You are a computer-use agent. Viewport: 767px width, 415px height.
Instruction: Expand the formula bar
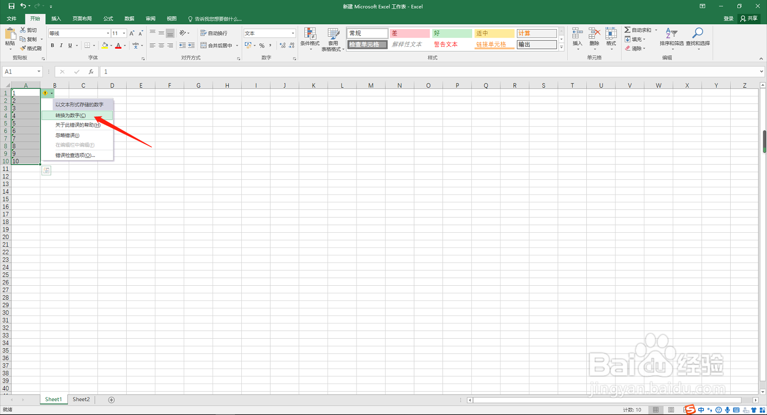click(x=761, y=72)
